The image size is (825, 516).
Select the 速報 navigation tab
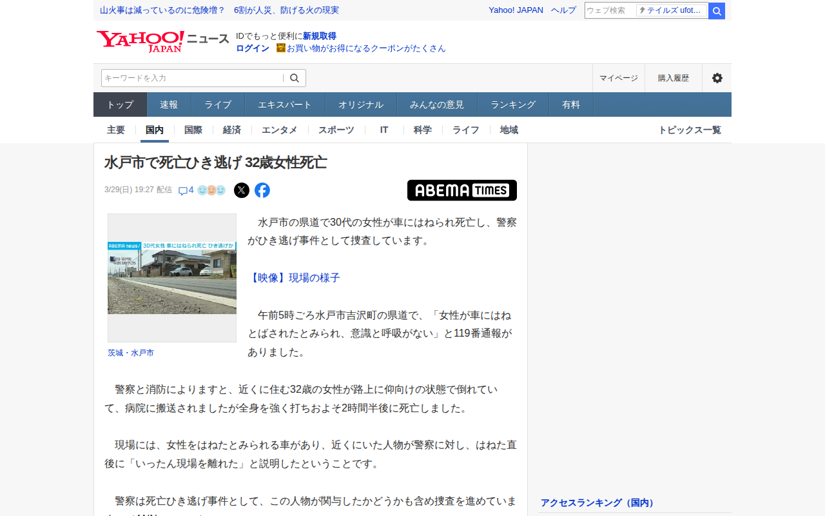click(169, 104)
